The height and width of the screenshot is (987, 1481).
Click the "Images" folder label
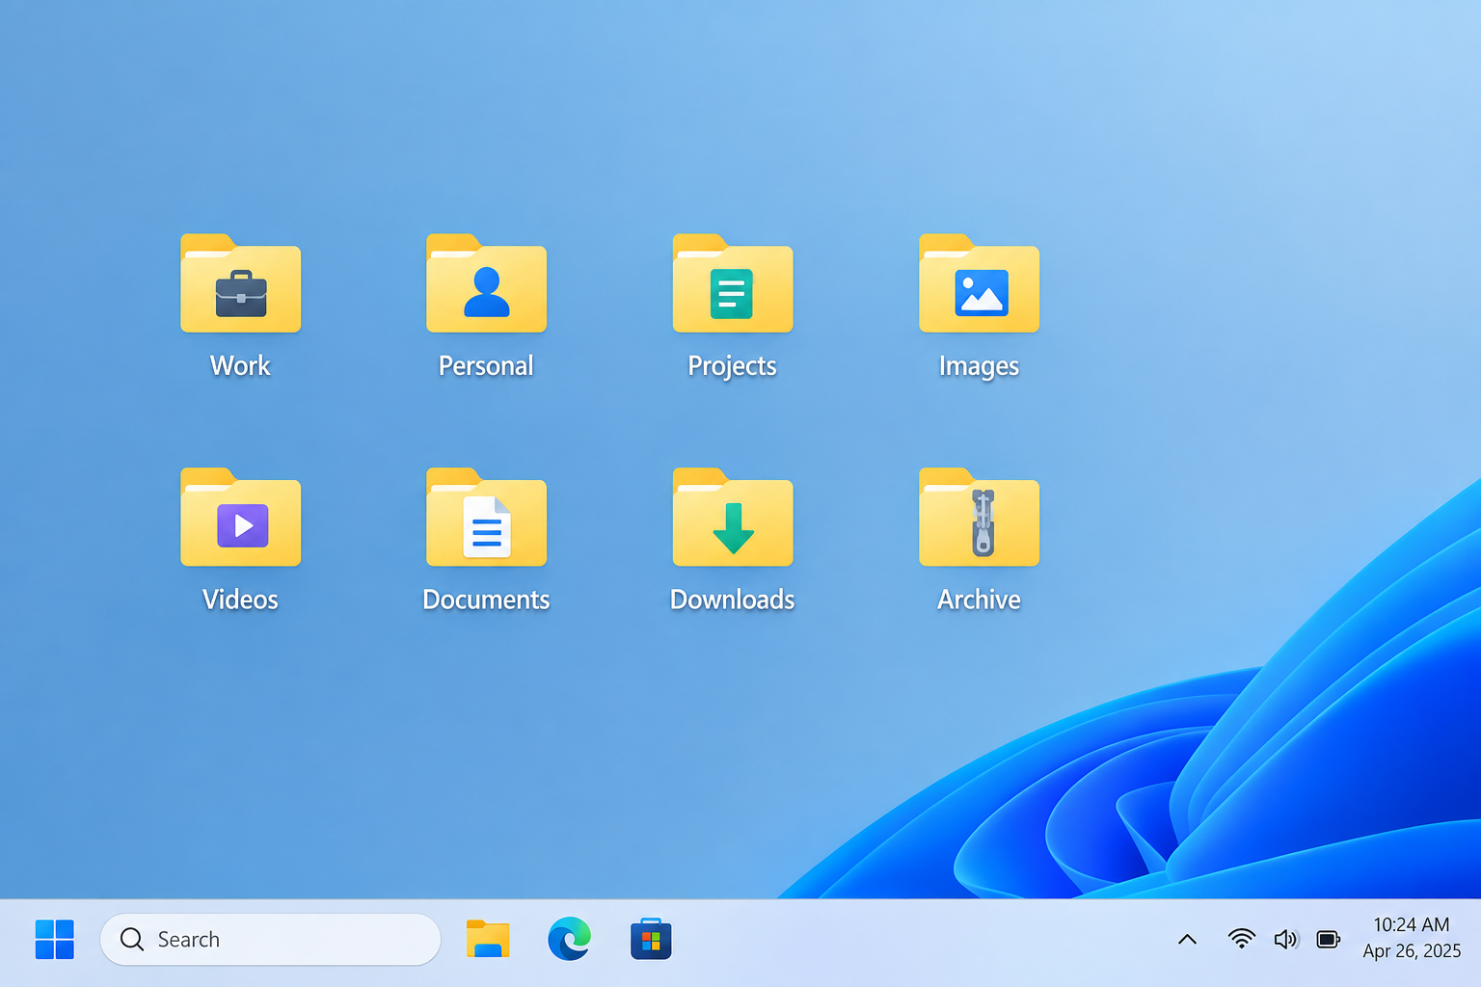pos(979,367)
